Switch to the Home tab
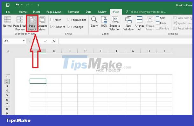Image resolution: width=194 pixels, height=126 pixels. 23,12
